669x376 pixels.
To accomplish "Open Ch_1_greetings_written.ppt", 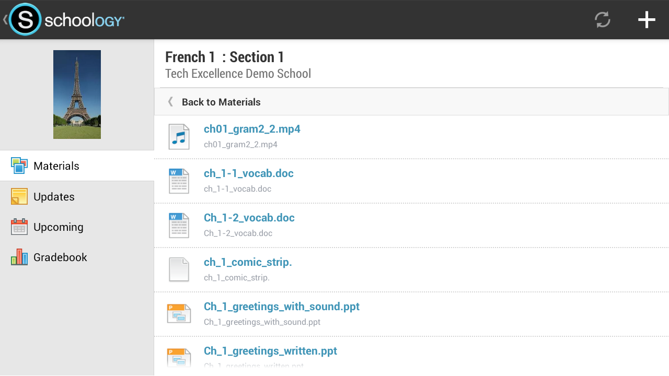I will 270,350.
